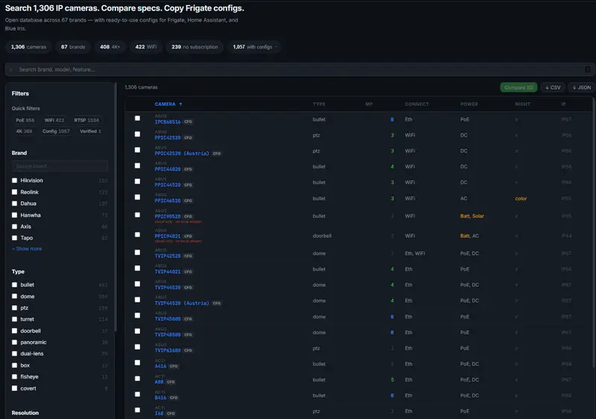This screenshot has height=419, width=596.
Task: Sort table by MP column header
Action: click(369, 104)
